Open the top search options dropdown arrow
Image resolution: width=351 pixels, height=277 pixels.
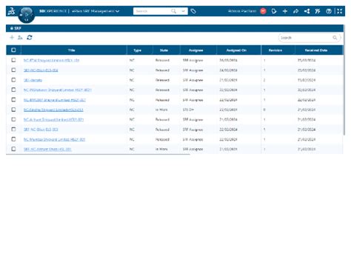click(x=183, y=11)
